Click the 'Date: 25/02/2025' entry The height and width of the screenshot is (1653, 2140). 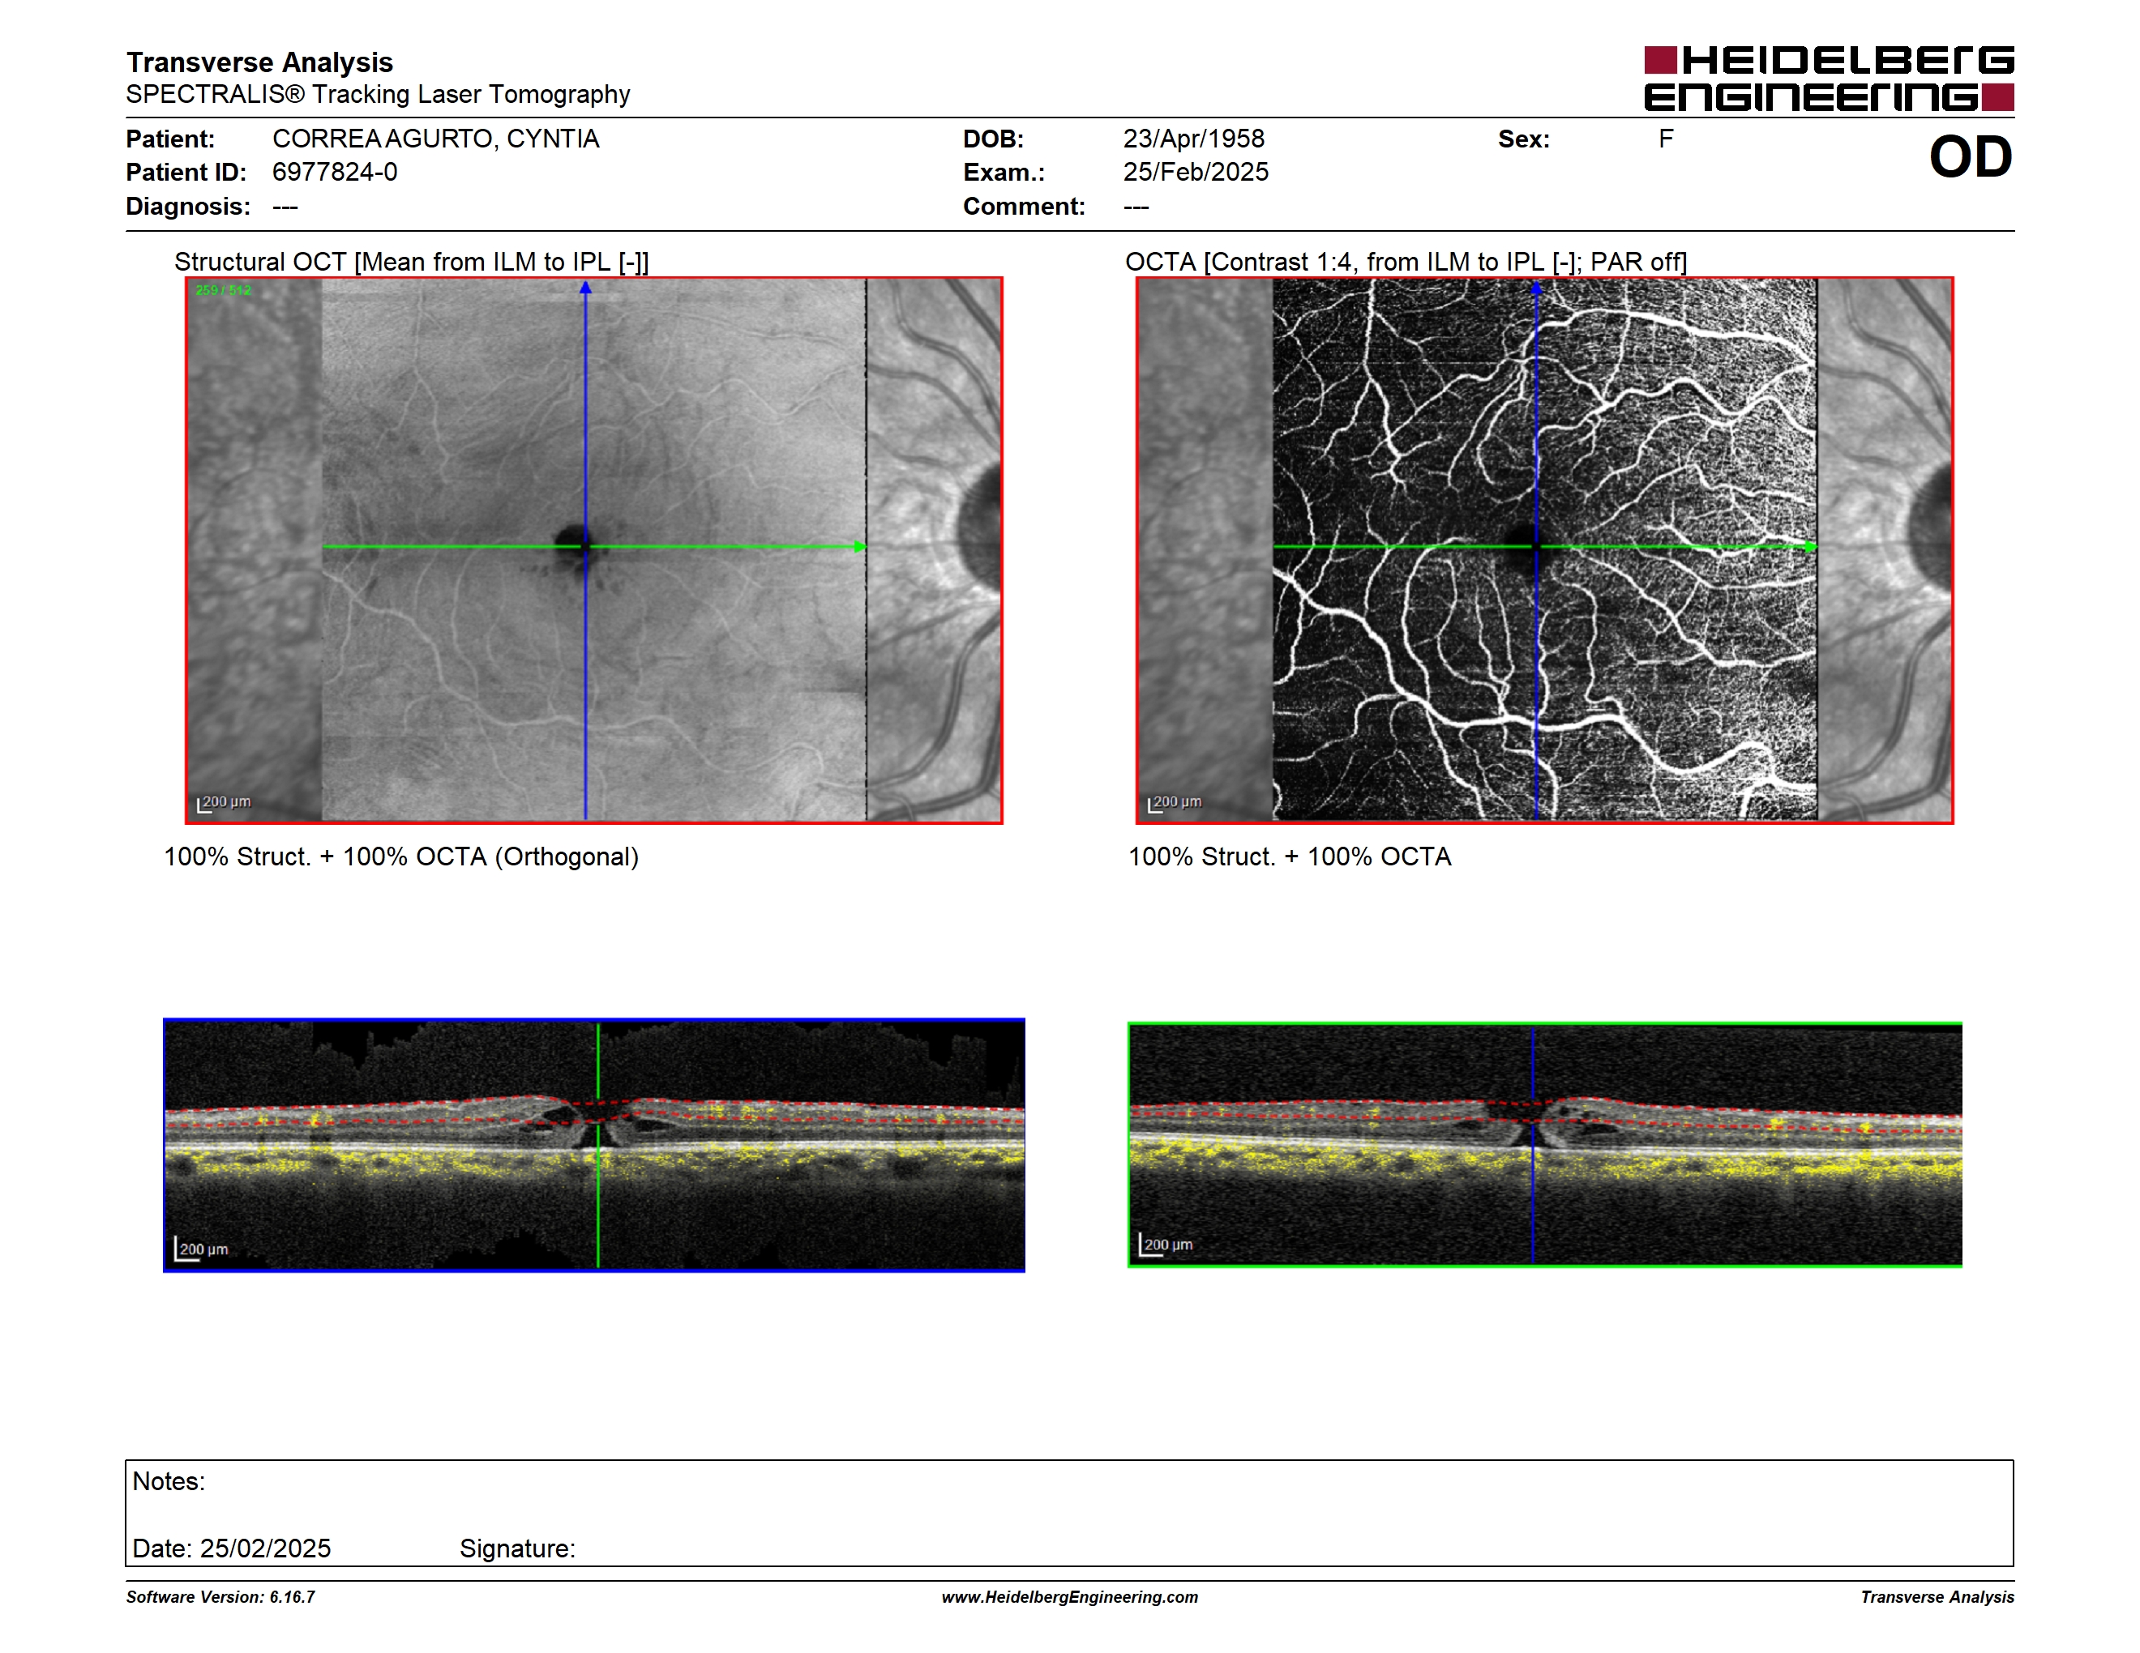[231, 1548]
